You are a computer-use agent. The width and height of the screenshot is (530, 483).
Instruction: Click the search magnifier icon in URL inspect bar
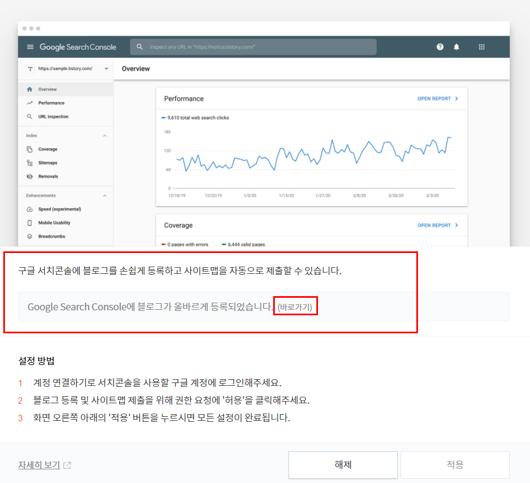click(139, 47)
